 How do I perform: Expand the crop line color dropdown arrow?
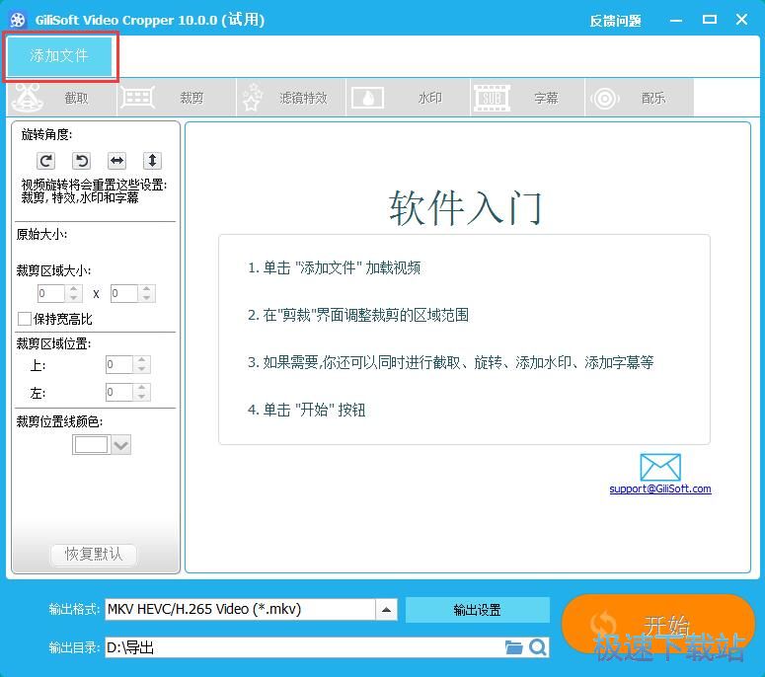(x=121, y=445)
